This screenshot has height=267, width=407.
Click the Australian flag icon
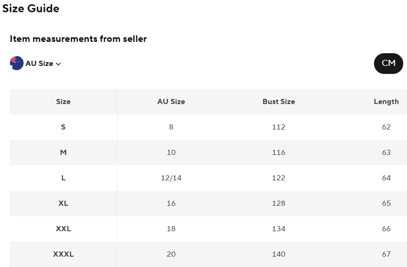click(16, 63)
